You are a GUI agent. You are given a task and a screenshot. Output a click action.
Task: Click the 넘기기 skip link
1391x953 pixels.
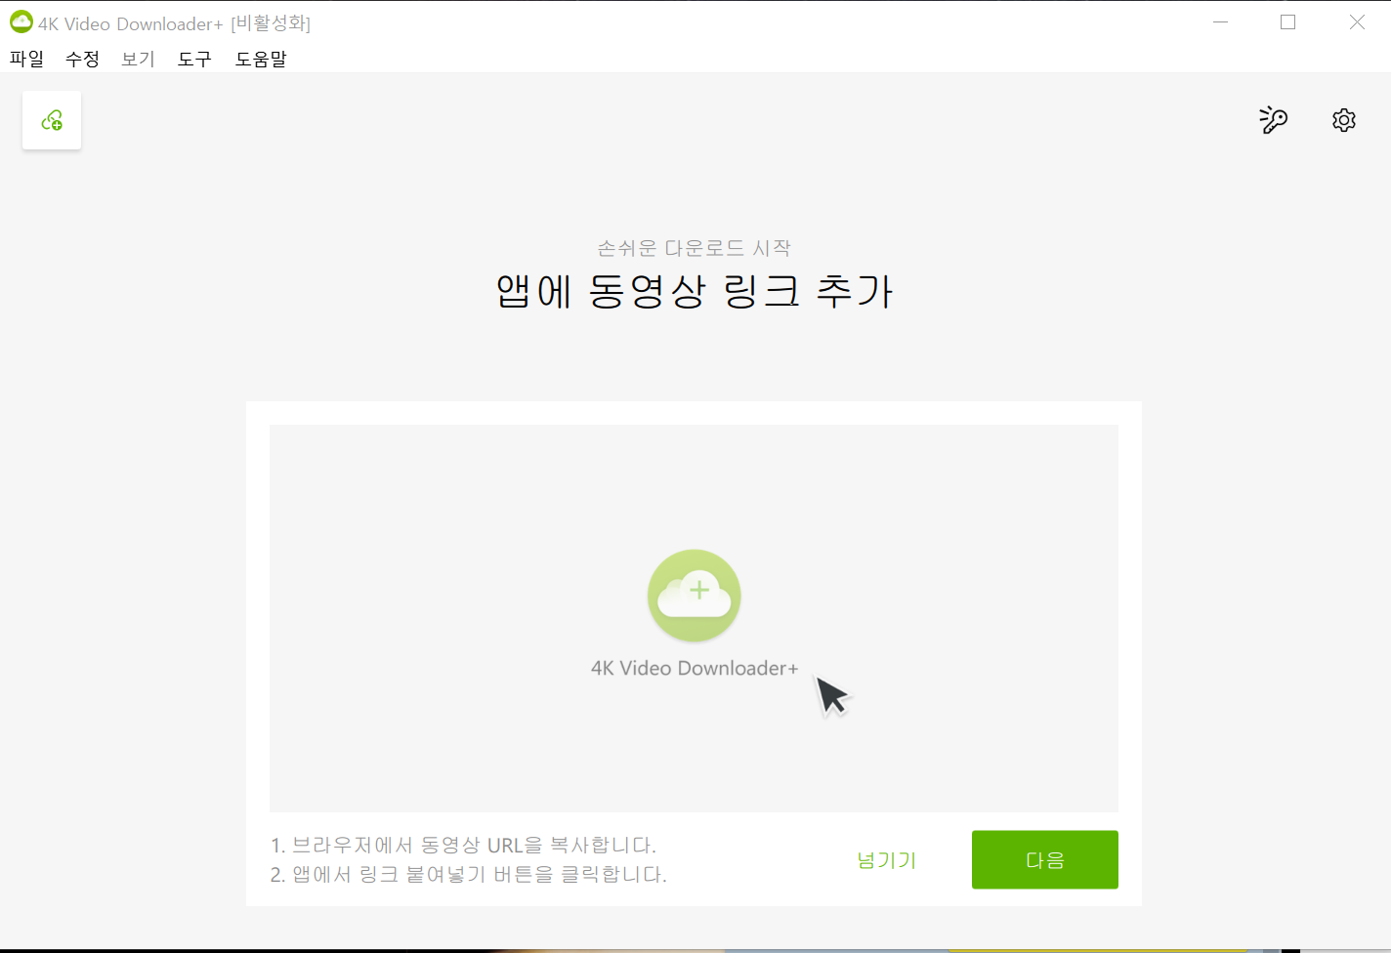click(887, 860)
